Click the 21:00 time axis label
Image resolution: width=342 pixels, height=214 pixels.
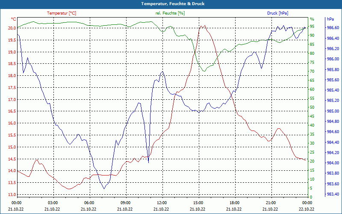pyautogui.click(x=271, y=202)
